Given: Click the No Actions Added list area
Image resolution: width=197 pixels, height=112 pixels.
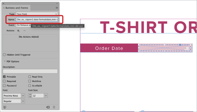Looking at the screenshot, I should [x=31, y=43].
